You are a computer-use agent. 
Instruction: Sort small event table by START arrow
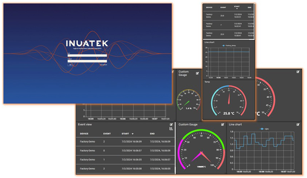[237, 9]
